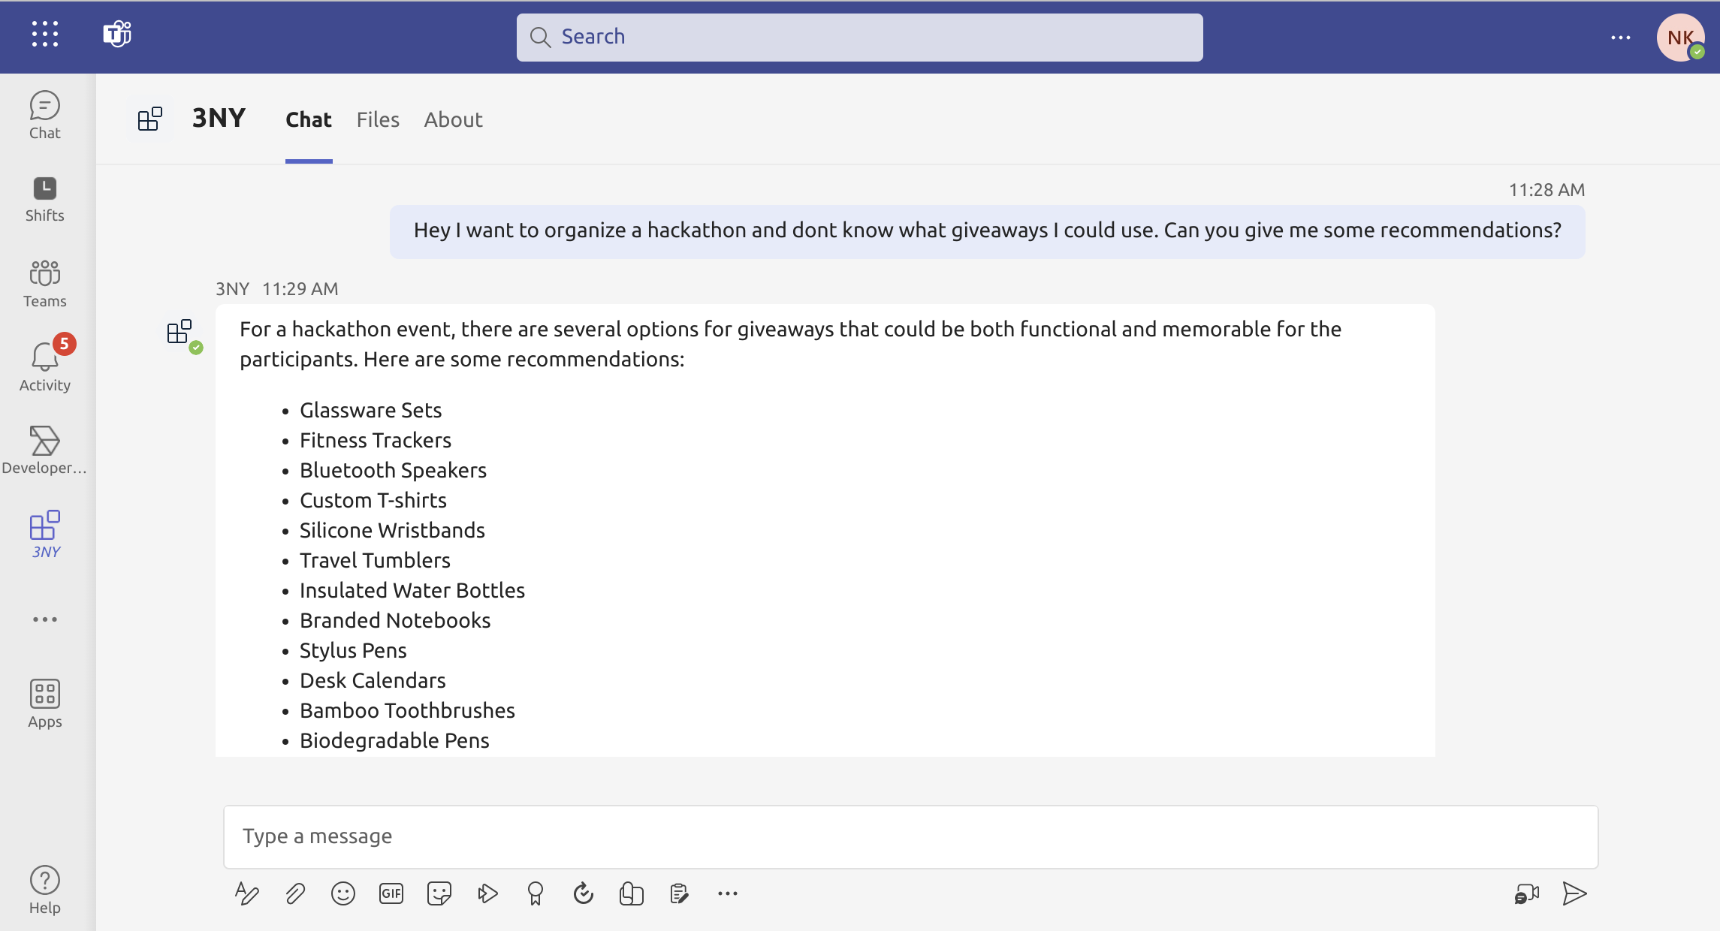This screenshot has width=1720, height=931.
Task: Open the sticker picker
Action: coord(439,893)
